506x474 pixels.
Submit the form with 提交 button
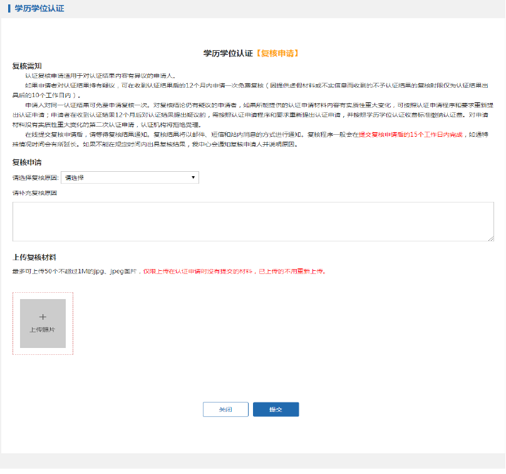276,409
